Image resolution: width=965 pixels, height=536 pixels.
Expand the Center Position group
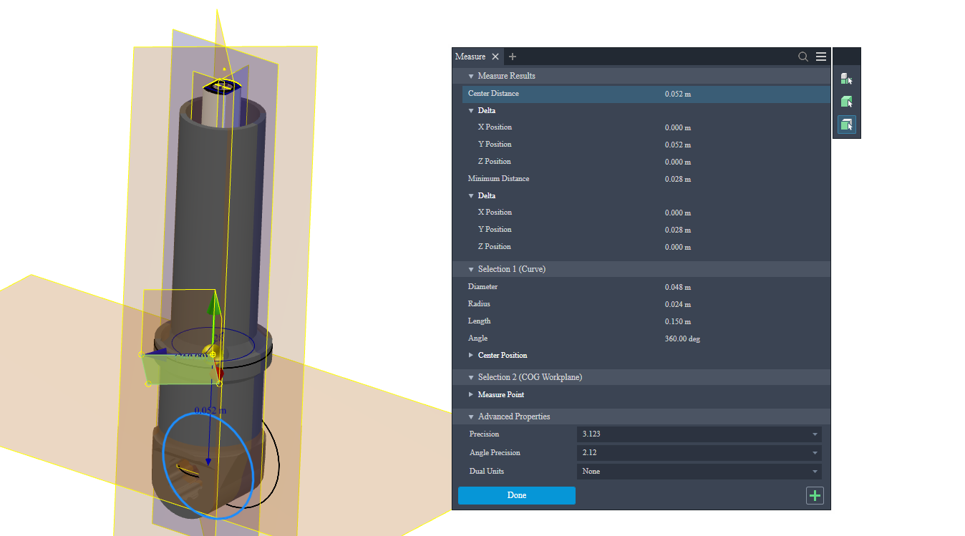point(471,356)
